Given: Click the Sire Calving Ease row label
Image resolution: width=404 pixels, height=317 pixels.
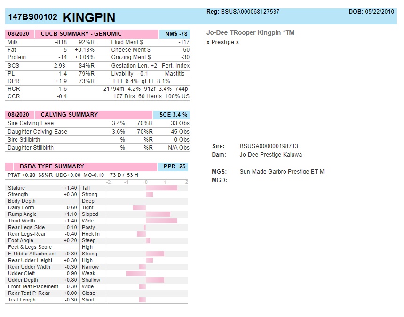Looking at the screenshot, I should point(31,123).
